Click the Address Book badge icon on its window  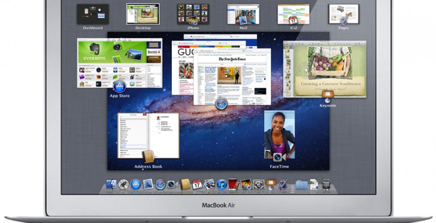(148, 156)
